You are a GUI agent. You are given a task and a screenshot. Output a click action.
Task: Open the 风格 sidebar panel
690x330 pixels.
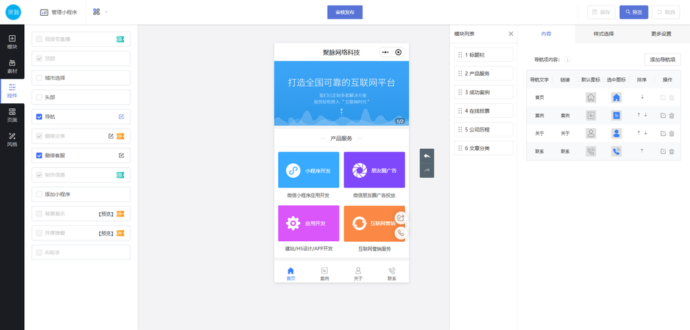coord(12,140)
